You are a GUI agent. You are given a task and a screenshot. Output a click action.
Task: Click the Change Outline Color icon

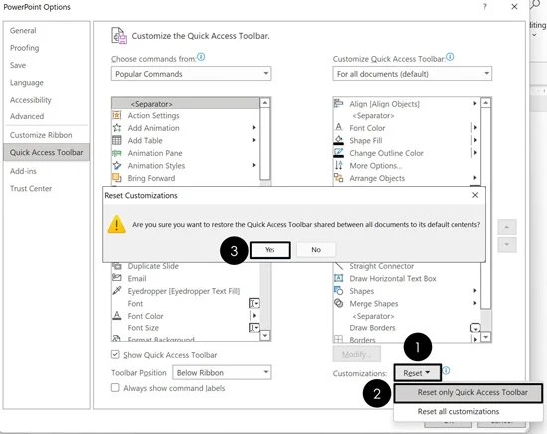339,153
